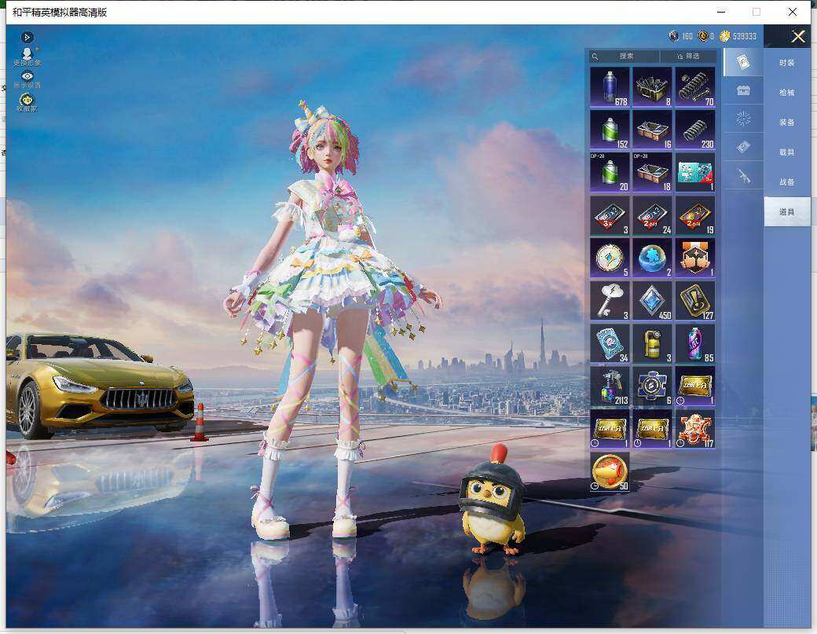This screenshot has height=634, width=817.
Task: Select the puzzle piece item showing 6
Action: pyautogui.click(x=652, y=386)
